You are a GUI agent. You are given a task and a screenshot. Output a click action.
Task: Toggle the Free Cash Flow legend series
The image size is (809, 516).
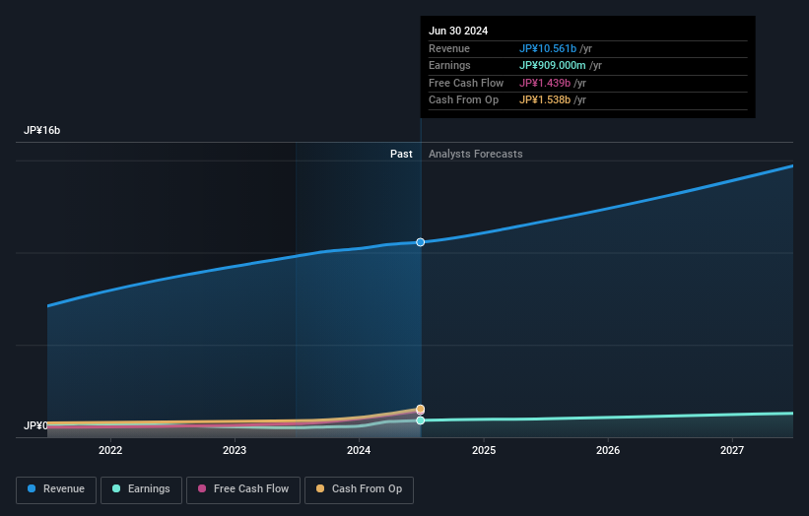tap(243, 489)
